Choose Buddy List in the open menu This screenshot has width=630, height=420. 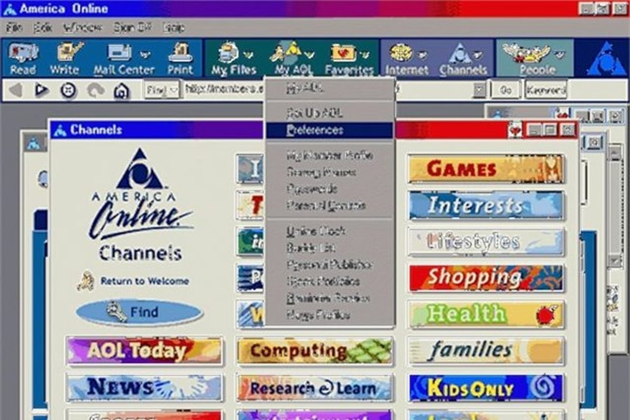coord(311,248)
